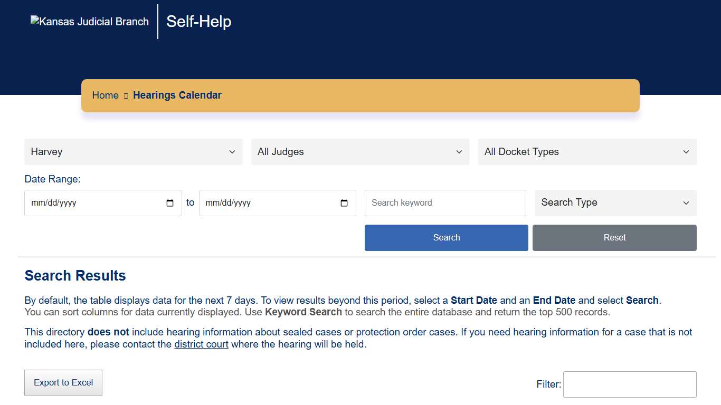Click the Export to Excel button

click(63, 383)
